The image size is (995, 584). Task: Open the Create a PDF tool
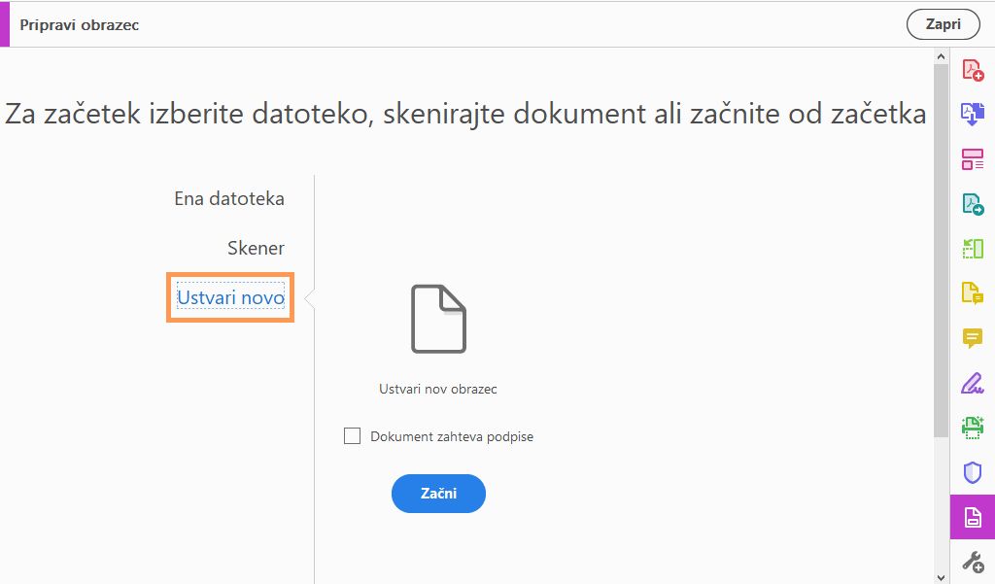coord(973,69)
